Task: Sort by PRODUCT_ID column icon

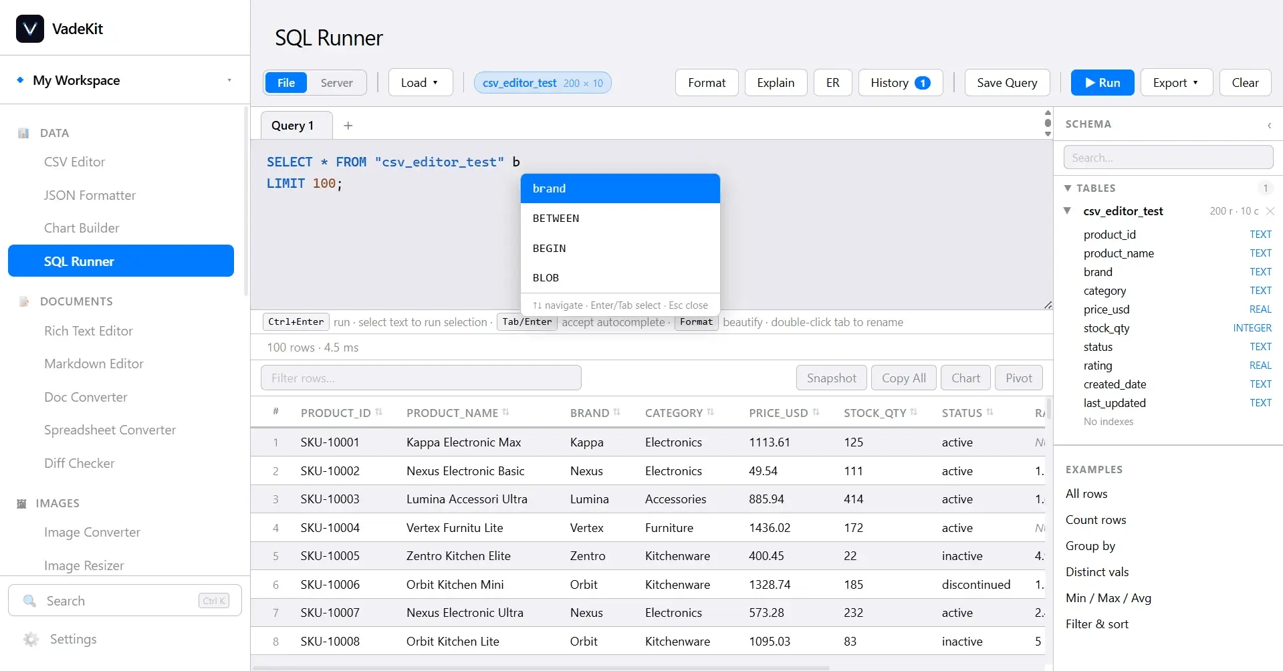Action: point(379,412)
